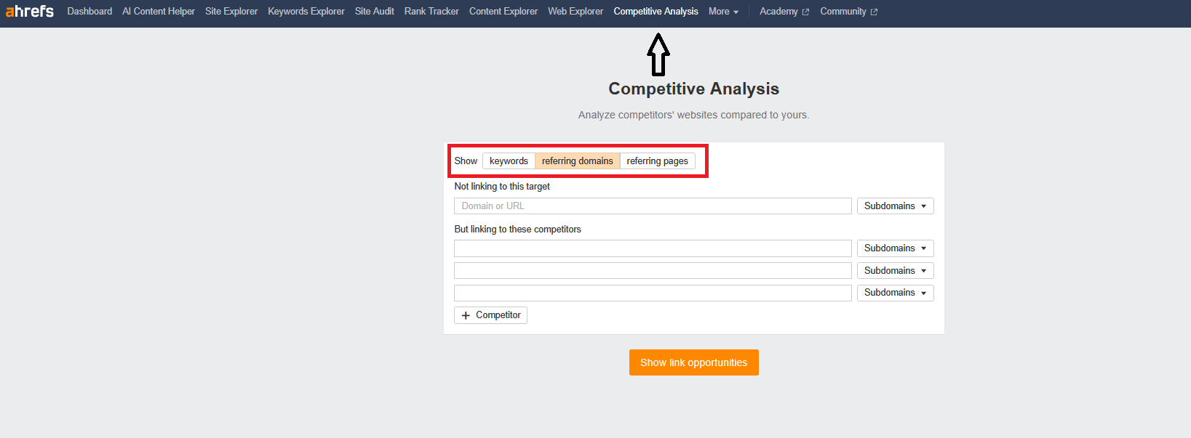
Task: Open the second competitor Subdomains dropdown
Action: pos(895,271)
